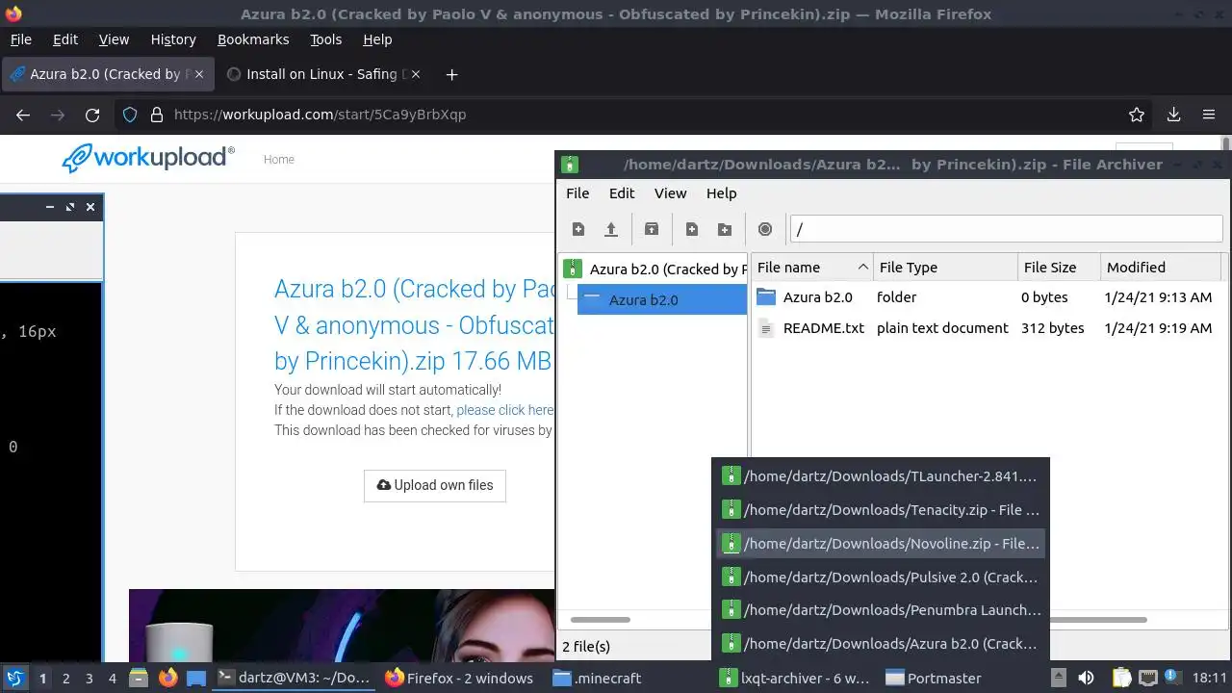Viewport: 1232px width, 693px height.
Task: Open Firefox File menu
Action: pyautogui.click(x=20, y=39)
